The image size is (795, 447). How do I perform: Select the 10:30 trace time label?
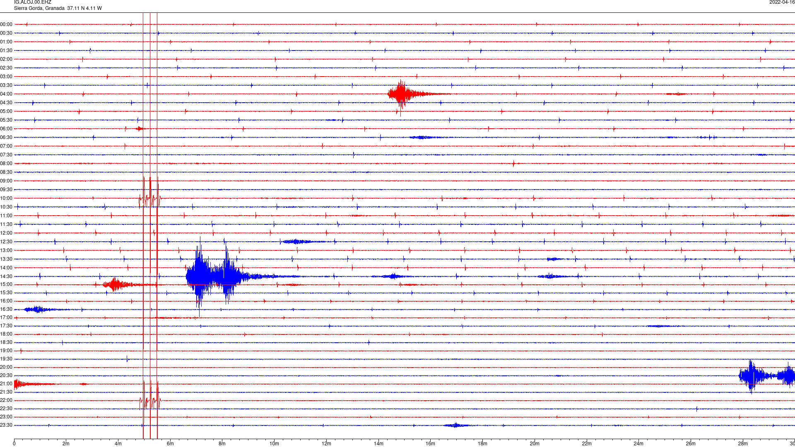pos(6,207)
